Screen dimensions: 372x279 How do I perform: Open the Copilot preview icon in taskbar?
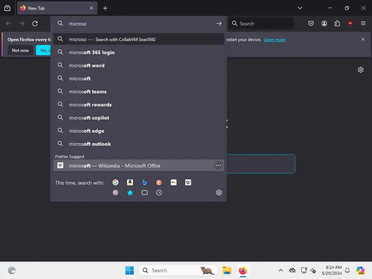pos(360,270)
